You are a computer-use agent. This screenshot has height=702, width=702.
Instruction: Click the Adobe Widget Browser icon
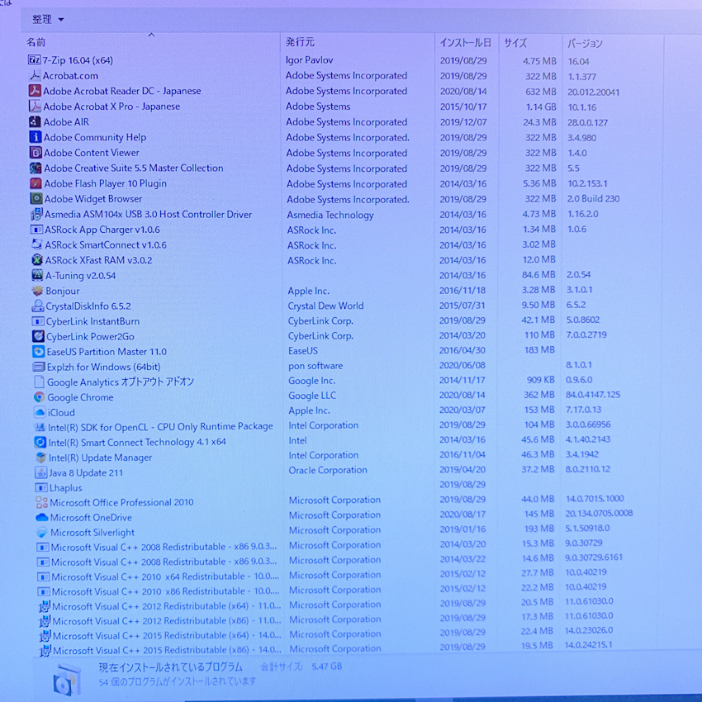coord(36,199)
